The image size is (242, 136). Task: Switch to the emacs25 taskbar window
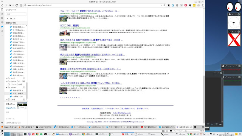point(75,134)
